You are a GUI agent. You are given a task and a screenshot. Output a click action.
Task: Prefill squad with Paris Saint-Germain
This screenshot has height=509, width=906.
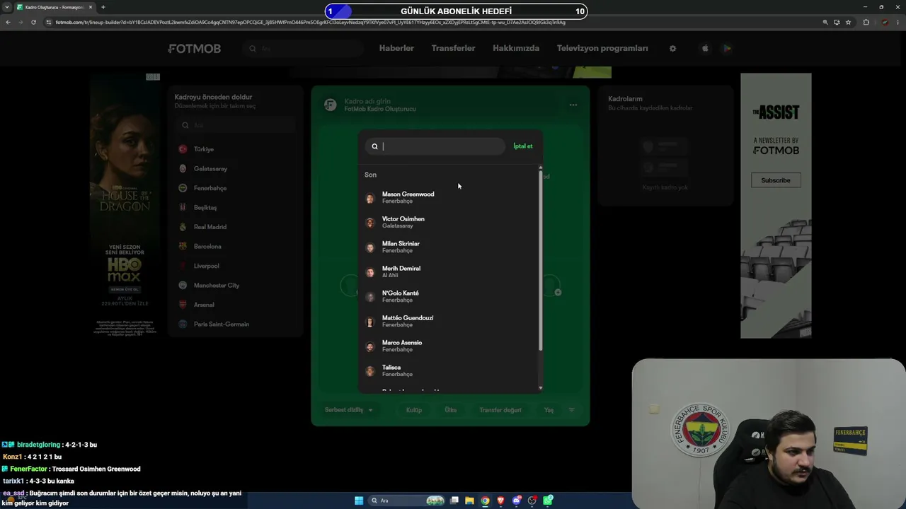(235, 324)
